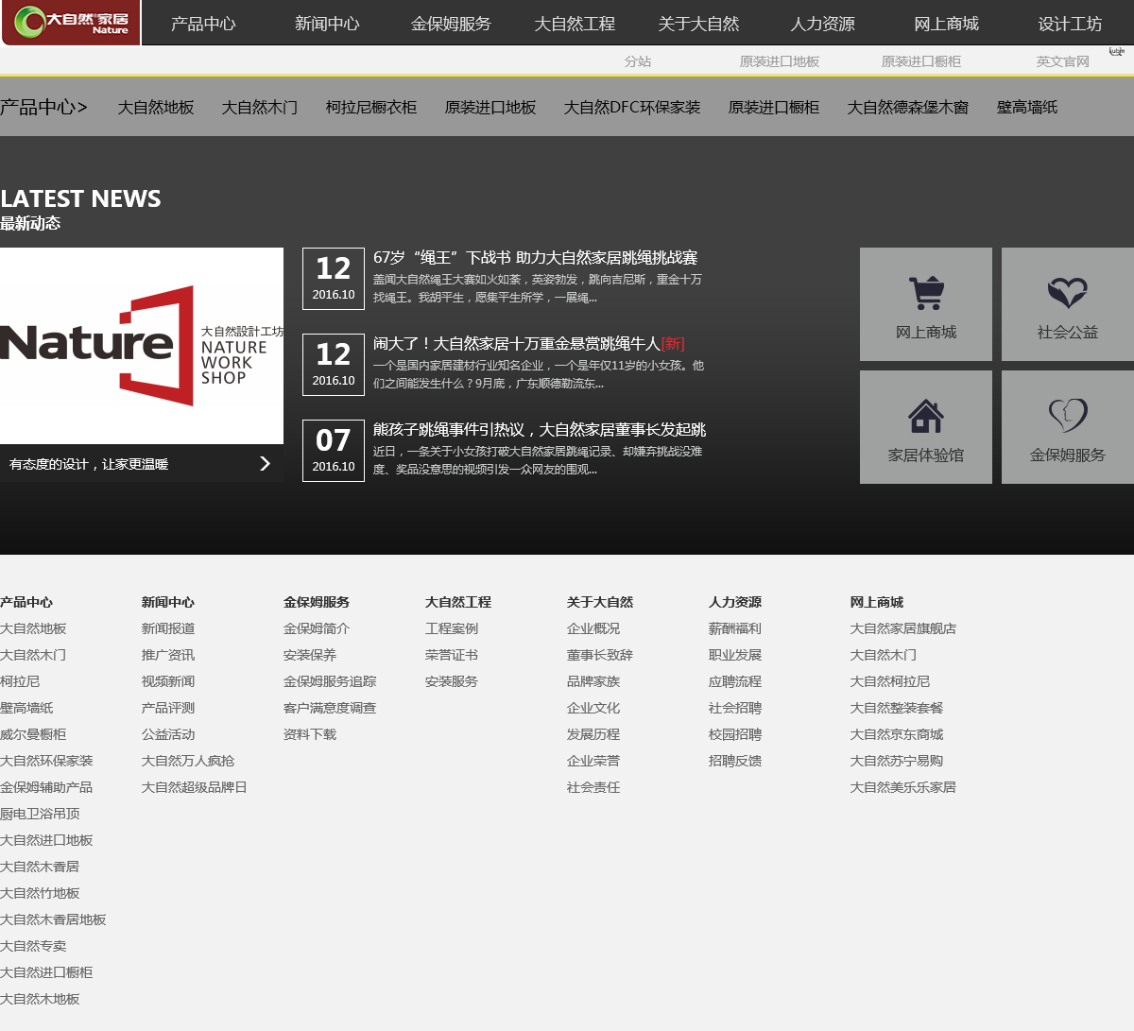Click footer link 大自然竹地板
This screenshot has width=1134, height=1031.
(40, 893)
